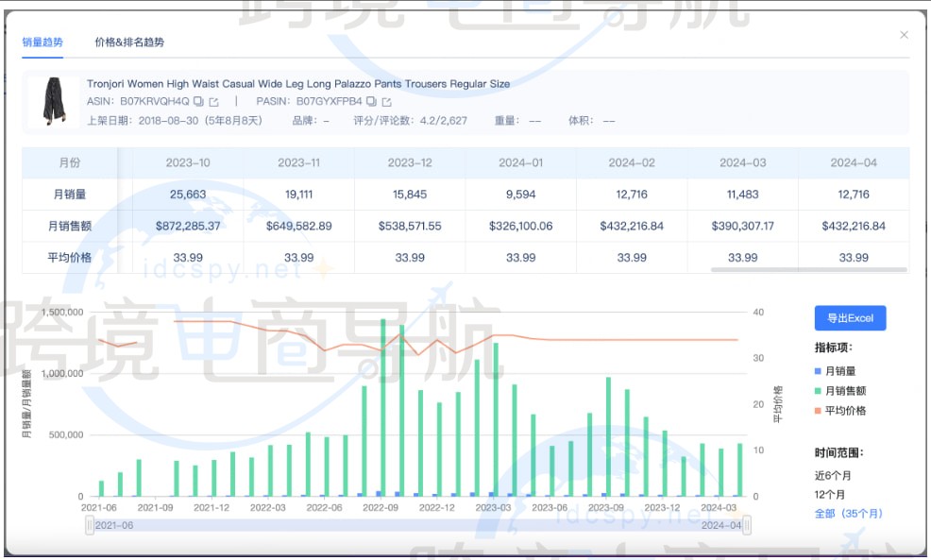Close the dialog with the X icon
Screen dimensions: 931x560
(904, 35)
